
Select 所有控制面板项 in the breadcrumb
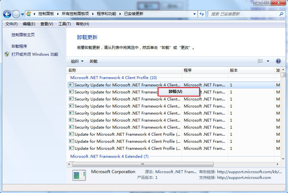point(75,14)
